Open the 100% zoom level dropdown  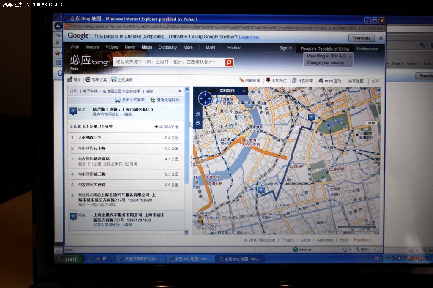click(x=375, y=250)
